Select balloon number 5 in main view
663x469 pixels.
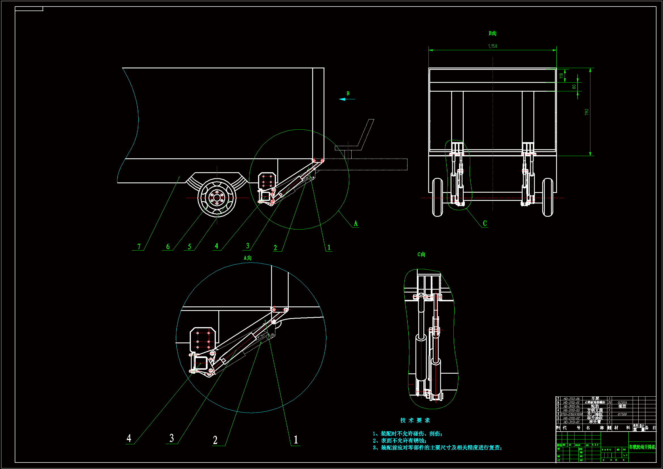coord(189,247)
